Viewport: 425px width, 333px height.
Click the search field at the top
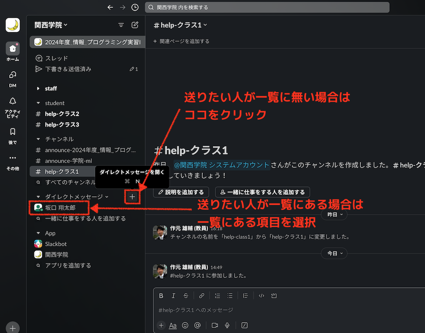[267, 7]
